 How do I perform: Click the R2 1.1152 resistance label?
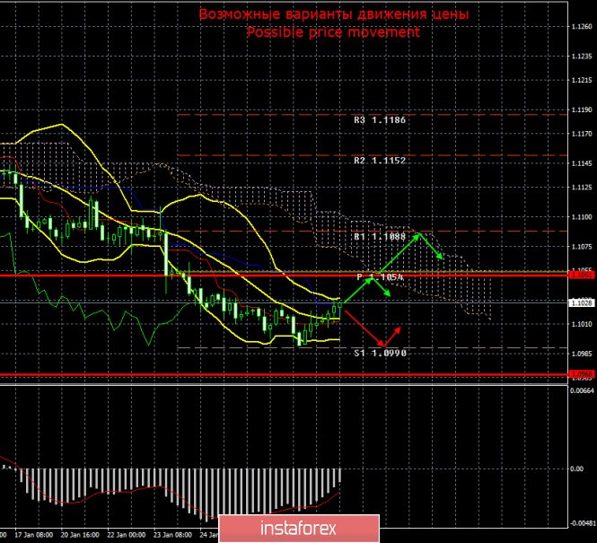(x=380, y=161)
